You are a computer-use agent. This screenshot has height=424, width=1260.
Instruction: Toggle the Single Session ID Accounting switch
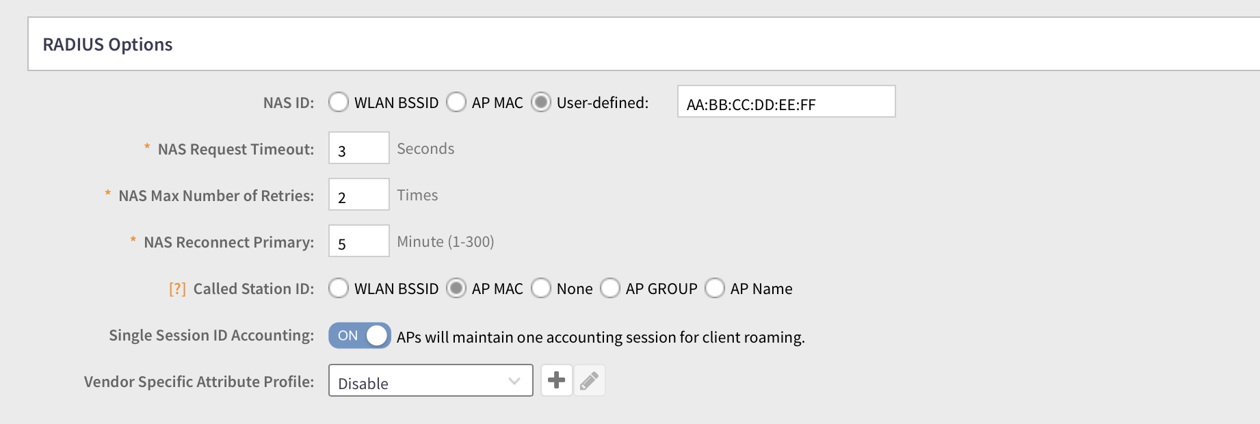pos(360,336)
